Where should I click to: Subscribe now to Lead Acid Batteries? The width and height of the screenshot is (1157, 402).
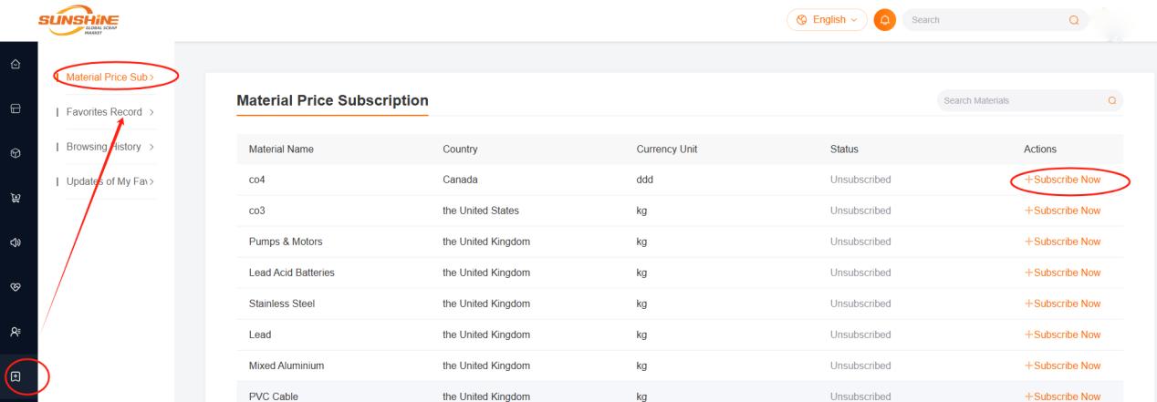(1062, 273)
